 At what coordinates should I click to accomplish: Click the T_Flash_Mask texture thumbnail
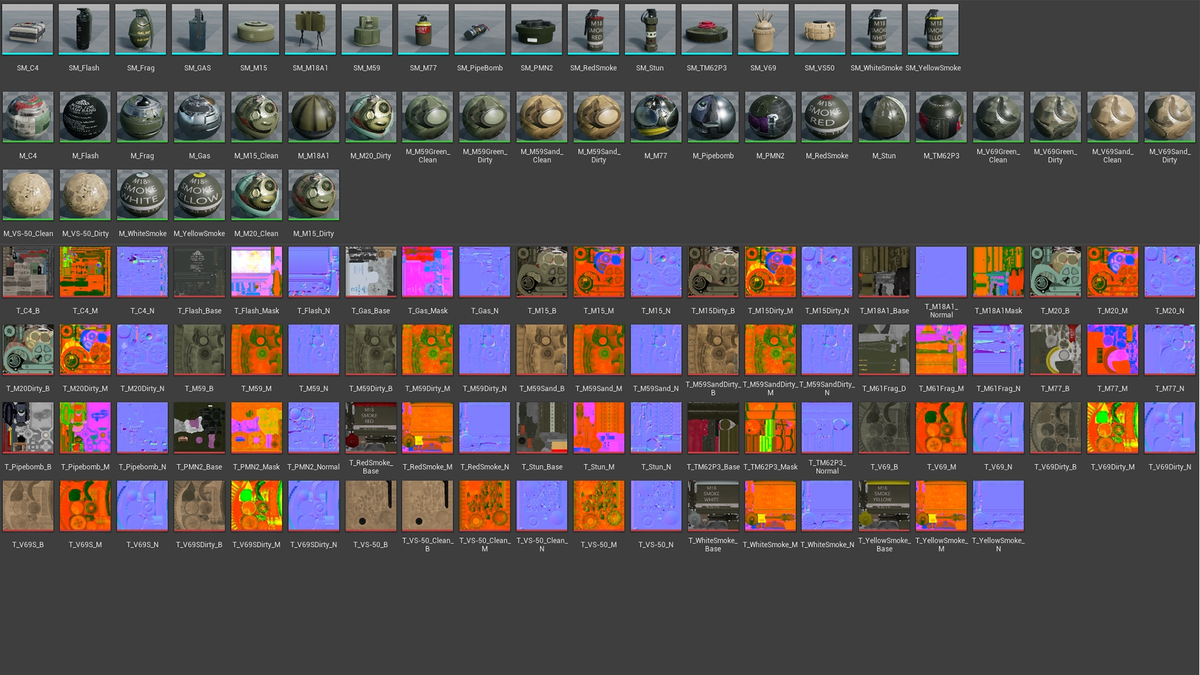coord(256,272)
